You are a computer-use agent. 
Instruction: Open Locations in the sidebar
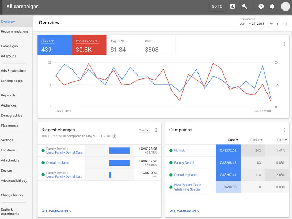[8, 150]
